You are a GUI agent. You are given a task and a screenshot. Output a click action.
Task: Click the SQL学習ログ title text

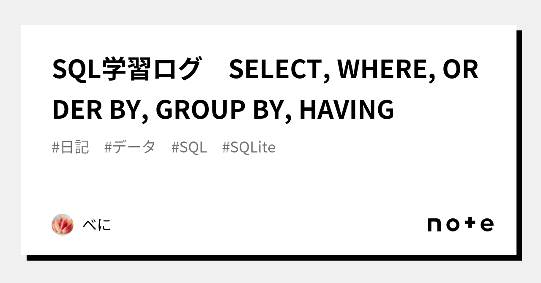pyautogui.click(x=126, y=70)
